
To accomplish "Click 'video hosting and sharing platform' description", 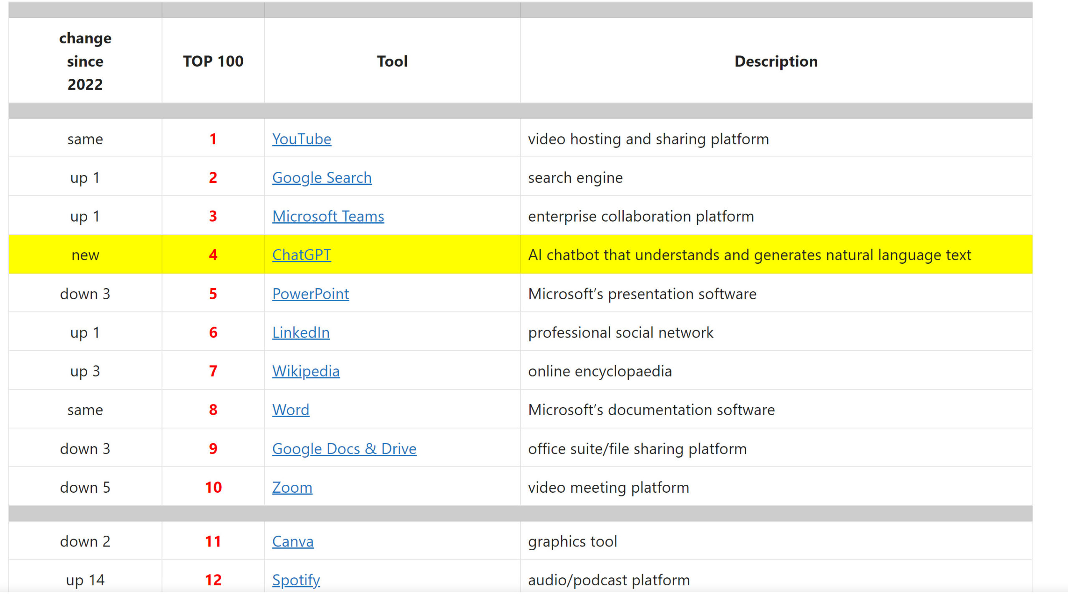I will (648, 139).
